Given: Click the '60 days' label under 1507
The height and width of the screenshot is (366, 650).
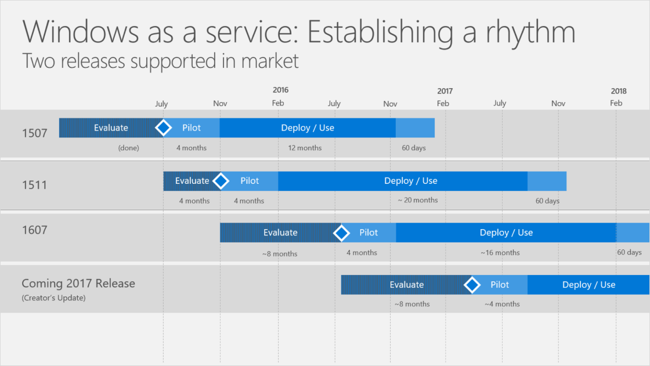Looking at the screenshot, I should 414,148.
